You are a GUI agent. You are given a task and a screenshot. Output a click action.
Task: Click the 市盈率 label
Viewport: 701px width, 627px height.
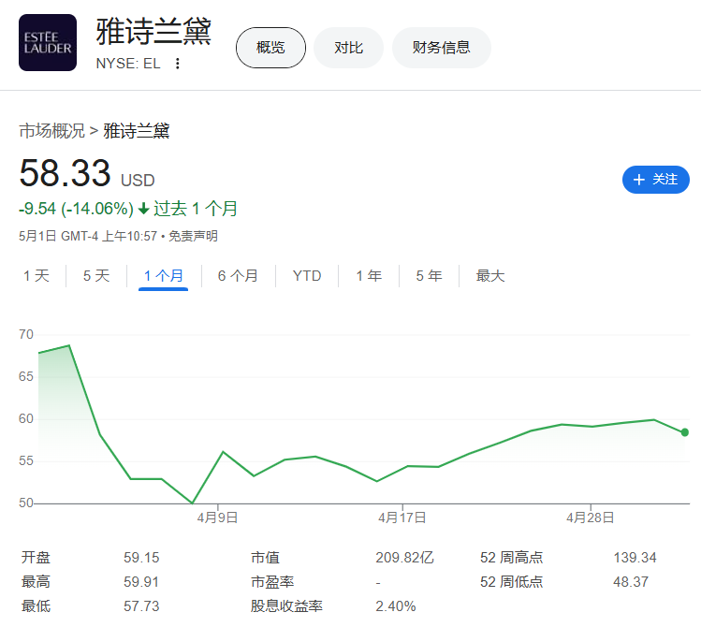(x=272, y=581)
